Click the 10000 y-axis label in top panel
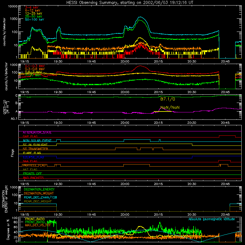 13,6
